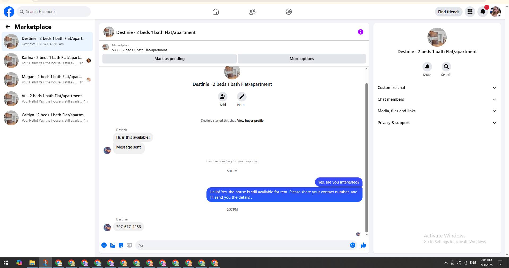The width and height of the screenshot is (509, 268).
Task: Click the 'Yes, are you interested?' message
Action: [339, 182]
